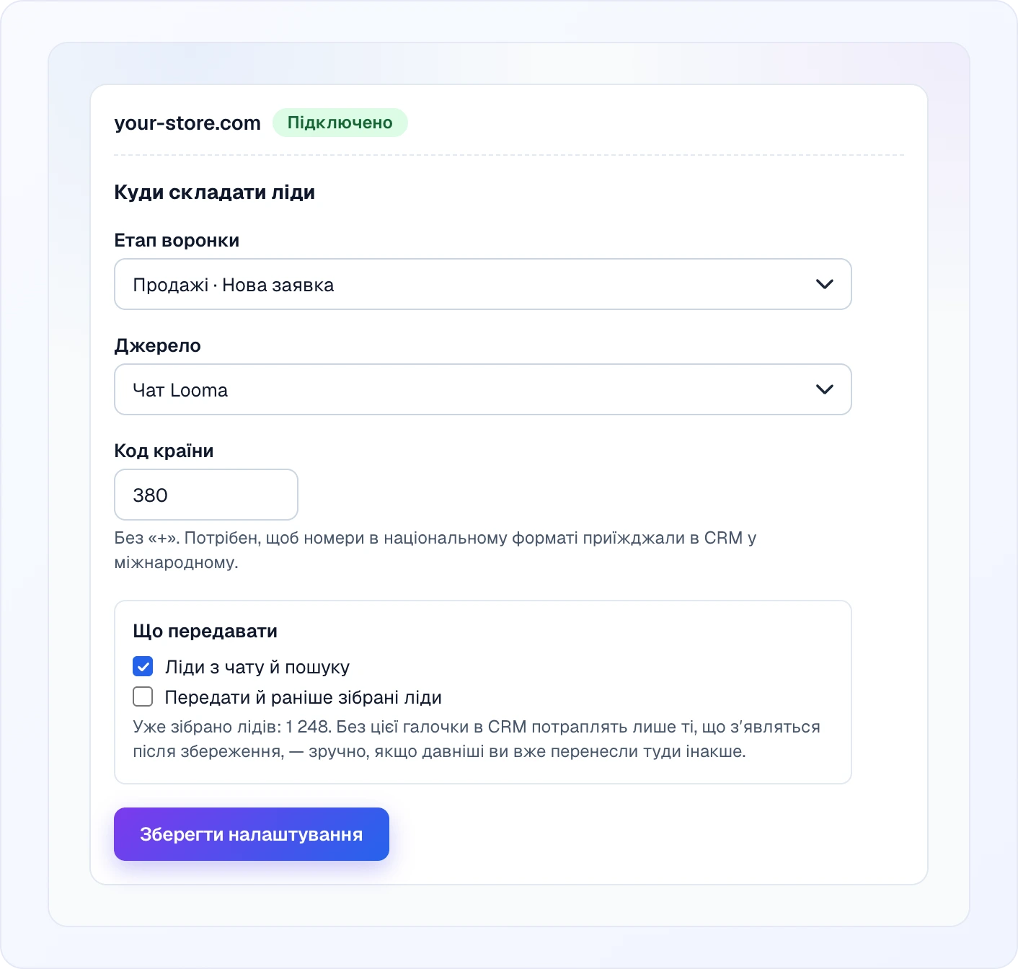
Task: Click the Уже зібрано лідів: 1 248 note
Action: pos(477,739)
